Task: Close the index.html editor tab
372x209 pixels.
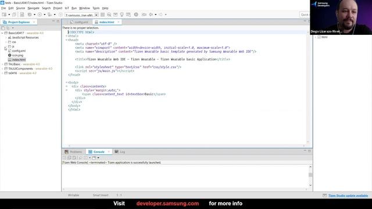Action: click(x=119, y=22)
